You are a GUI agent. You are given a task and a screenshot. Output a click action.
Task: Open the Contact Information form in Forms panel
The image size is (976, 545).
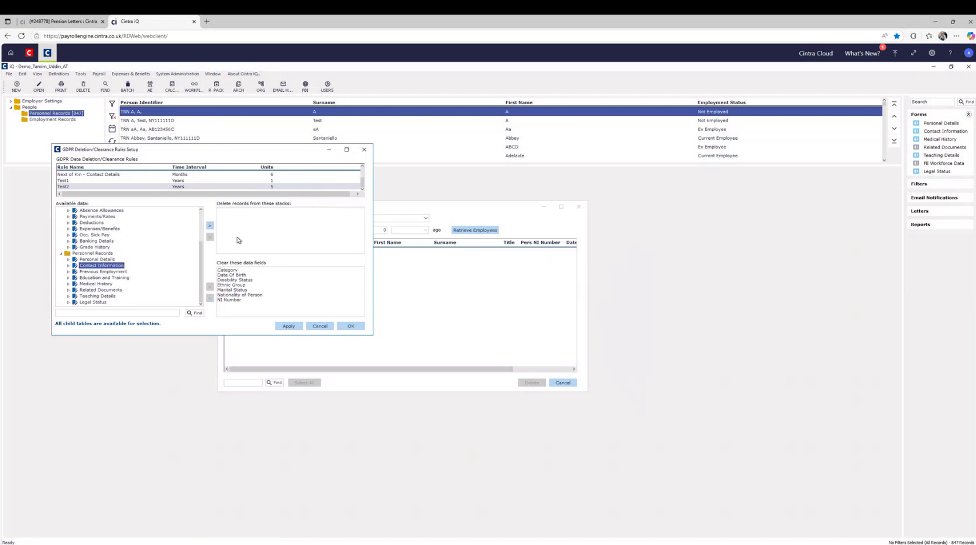(x=946, y=131)
